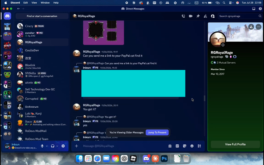Open the gift Nitro icon in message box

tap(170, 146)
